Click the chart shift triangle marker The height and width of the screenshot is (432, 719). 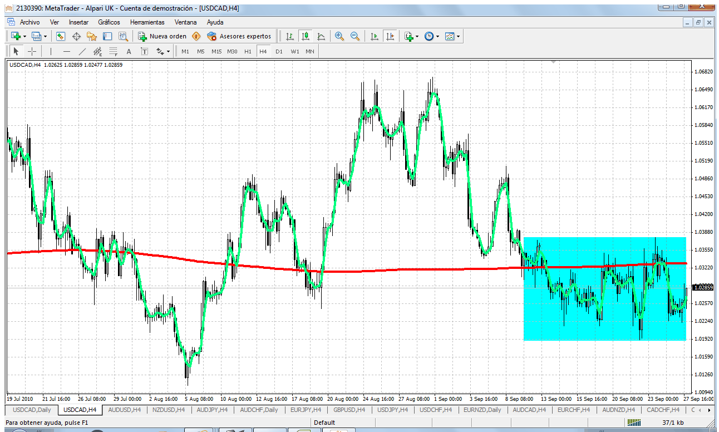553,63
